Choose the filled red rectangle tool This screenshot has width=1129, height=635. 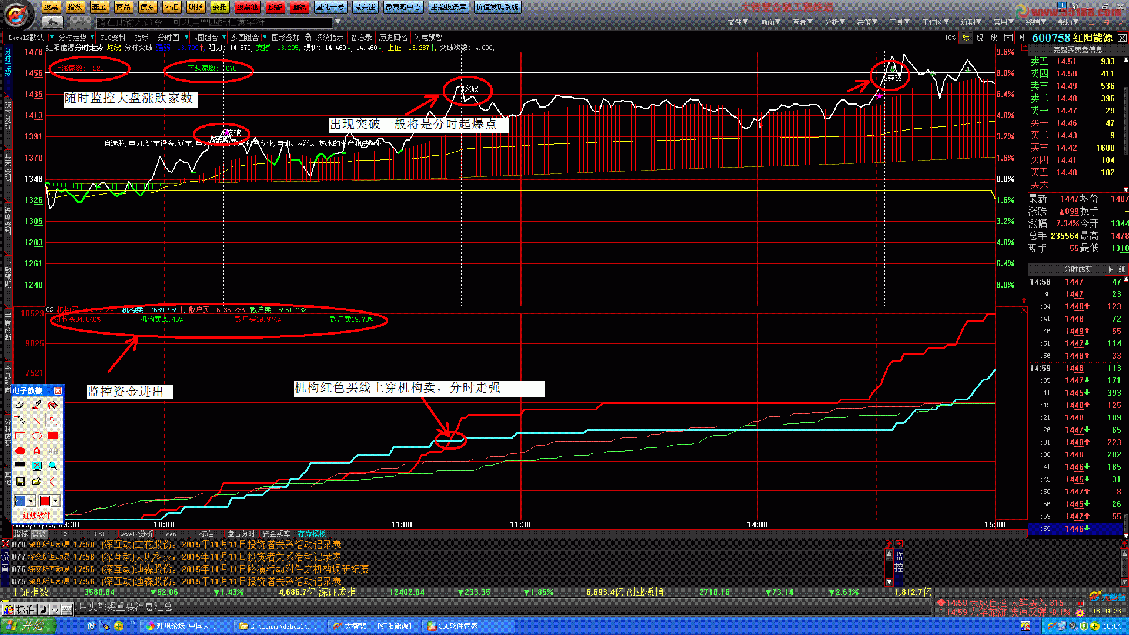[53, 436]
